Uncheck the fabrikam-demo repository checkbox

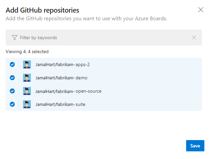point(12,78)
